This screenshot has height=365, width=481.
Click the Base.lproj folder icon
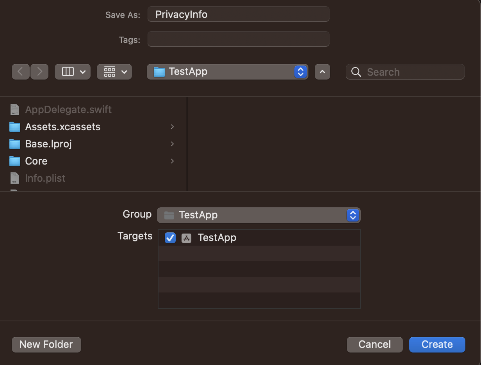click(x=15, y=144)
